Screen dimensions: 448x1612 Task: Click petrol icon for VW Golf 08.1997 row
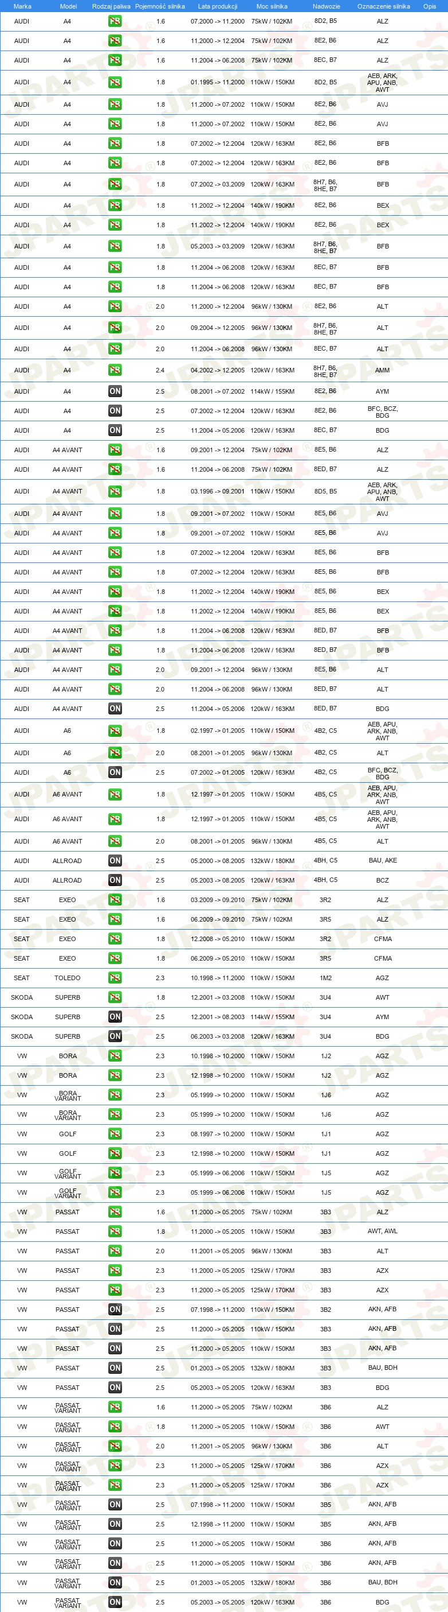[x=115, y=1133]
